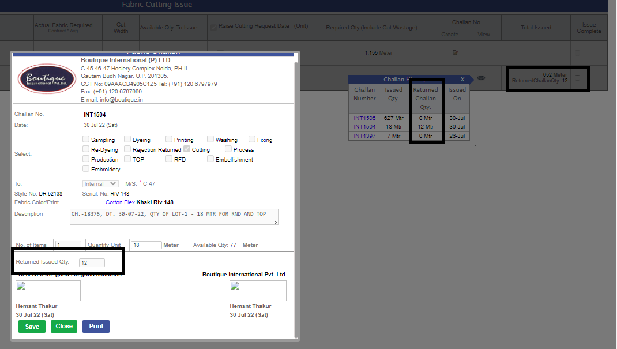The image size is (617, 349).
Task: Click the 1,155 Meter required qty cell
Action: [x=378, y=52]
